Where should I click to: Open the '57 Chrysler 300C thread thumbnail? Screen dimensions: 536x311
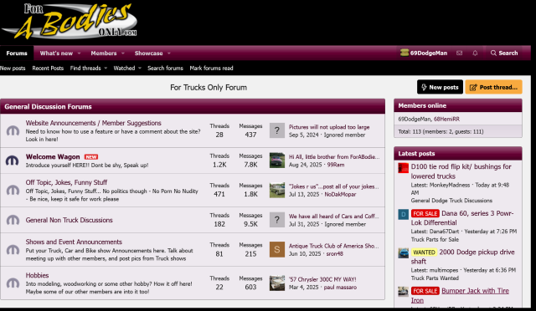pyautogui.click(x=277, y=283)
